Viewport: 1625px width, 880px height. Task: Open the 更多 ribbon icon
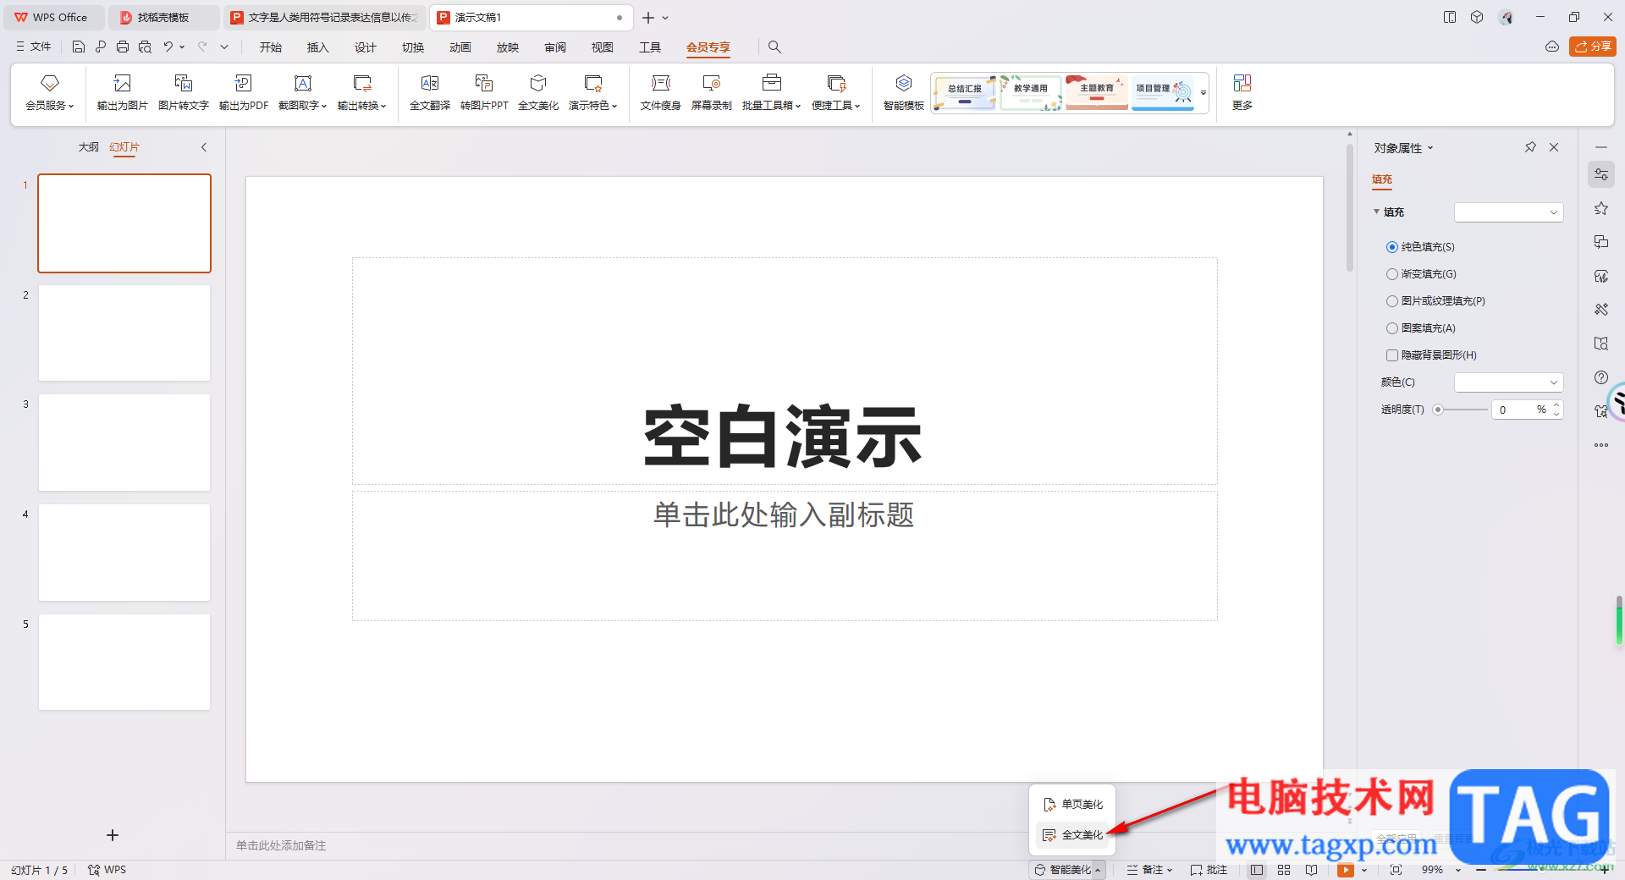(1242, 83)
